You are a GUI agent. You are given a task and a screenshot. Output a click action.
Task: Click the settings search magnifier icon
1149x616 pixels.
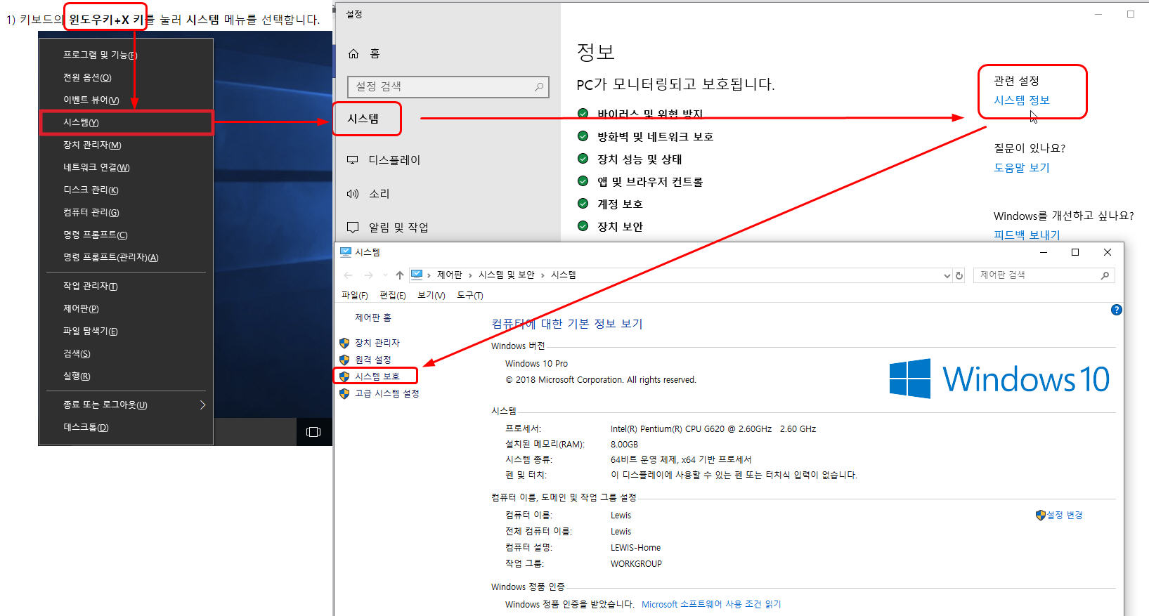pyautogui.click(x=539, y=86)
